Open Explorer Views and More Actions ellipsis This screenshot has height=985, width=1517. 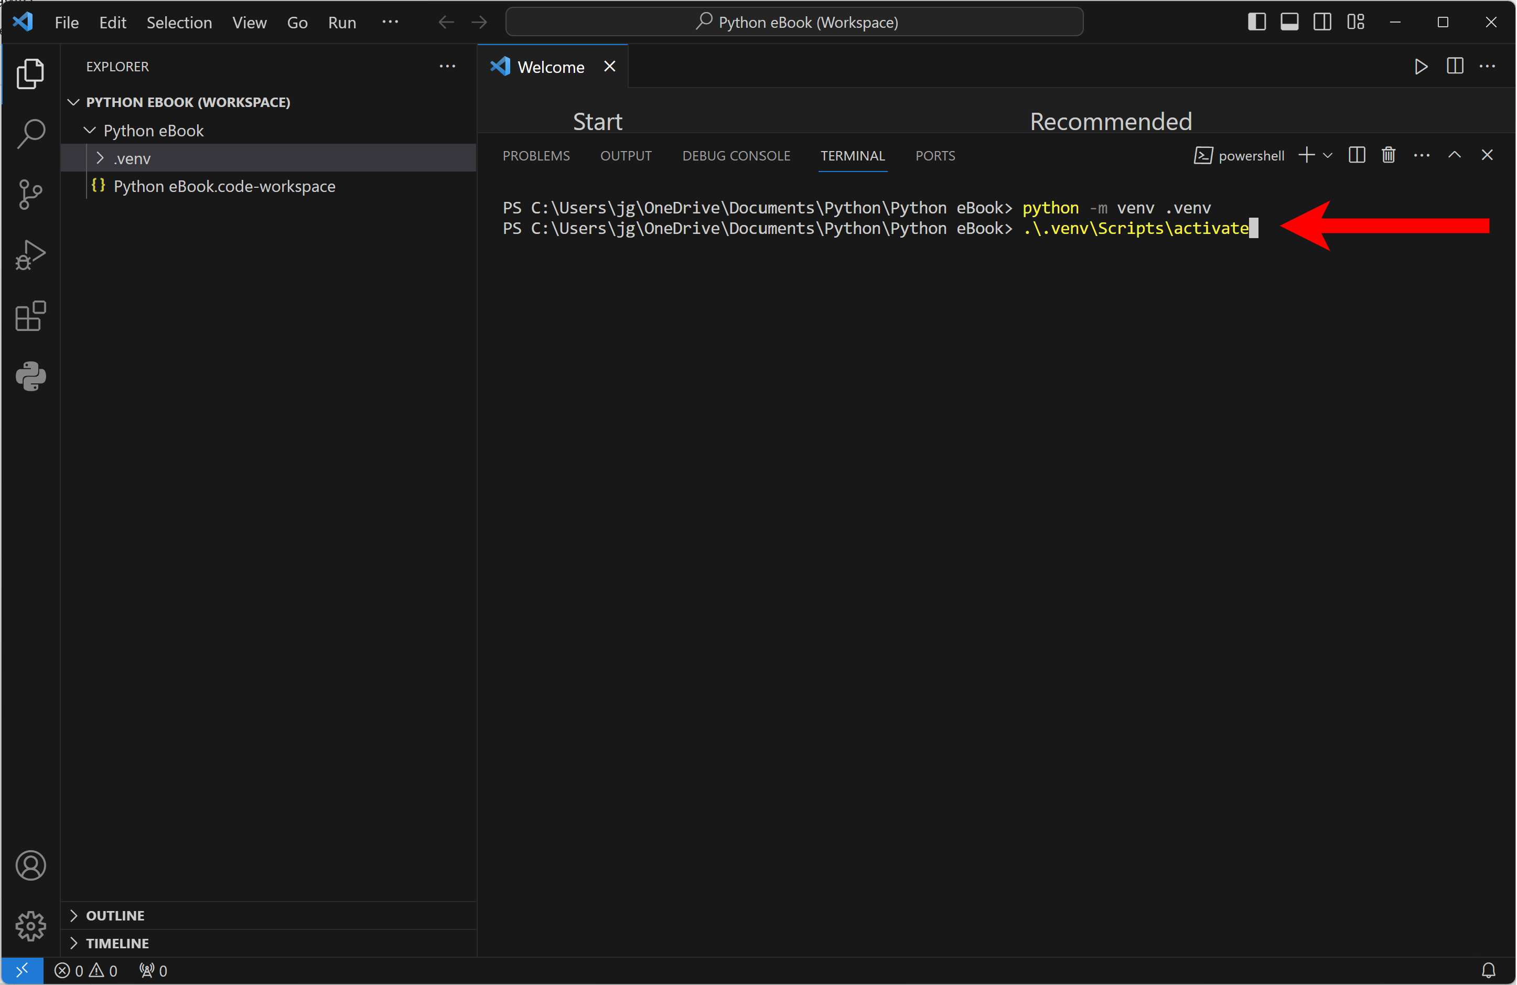(447, 66)
